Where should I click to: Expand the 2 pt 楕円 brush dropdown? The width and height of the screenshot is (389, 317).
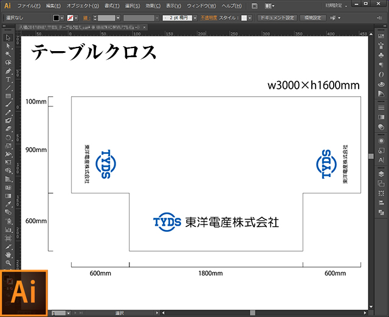point(196,18)
